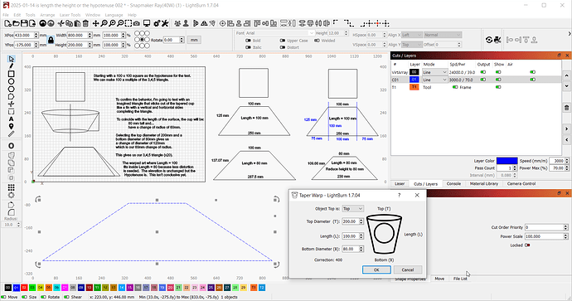572x301 pixels.
Task: Click the blue Layer Color swatch
Action: pyautogui.click(x=507, y=161)
